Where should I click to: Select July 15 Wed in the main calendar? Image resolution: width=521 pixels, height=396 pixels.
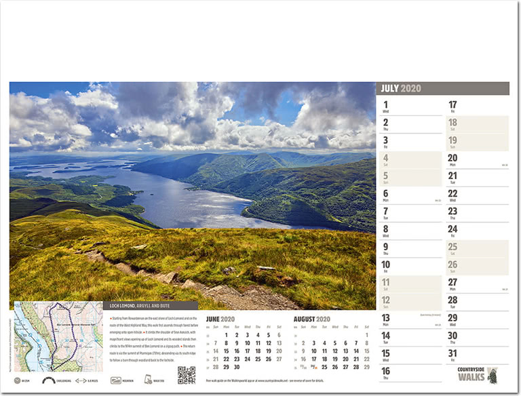coord(410,355)
